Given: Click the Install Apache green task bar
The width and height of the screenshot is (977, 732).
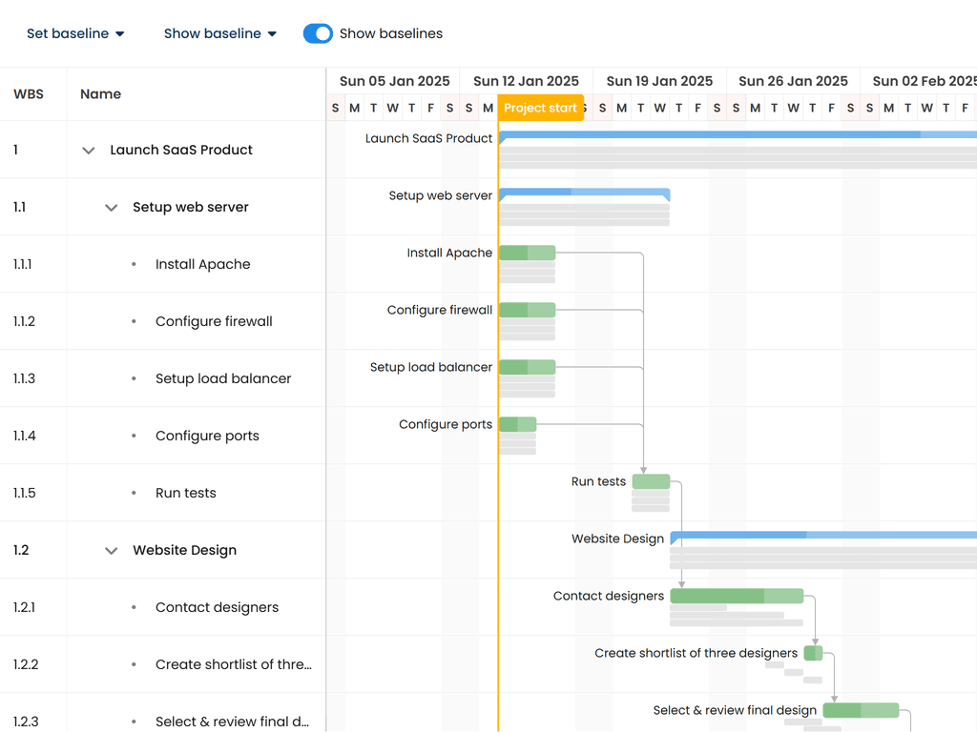Looking at the screenshot, I should pos(527,253).
